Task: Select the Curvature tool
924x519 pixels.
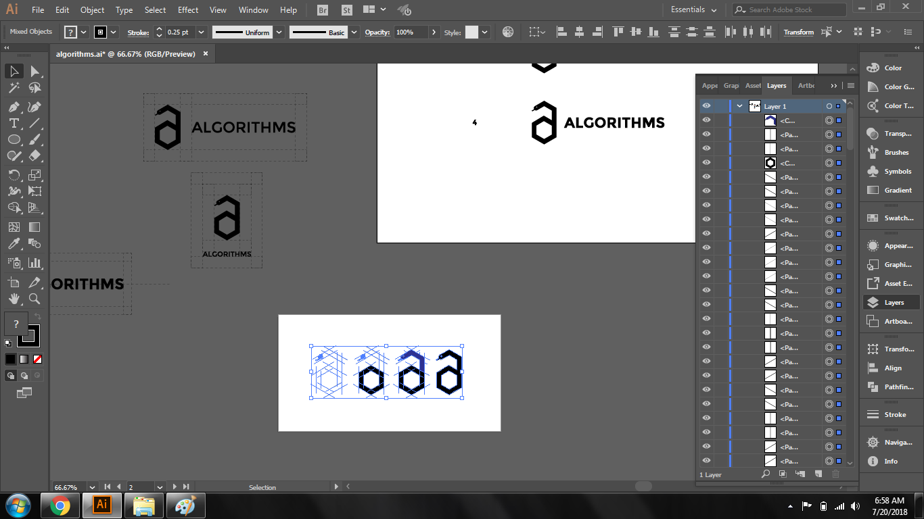Action: (34, 107)
